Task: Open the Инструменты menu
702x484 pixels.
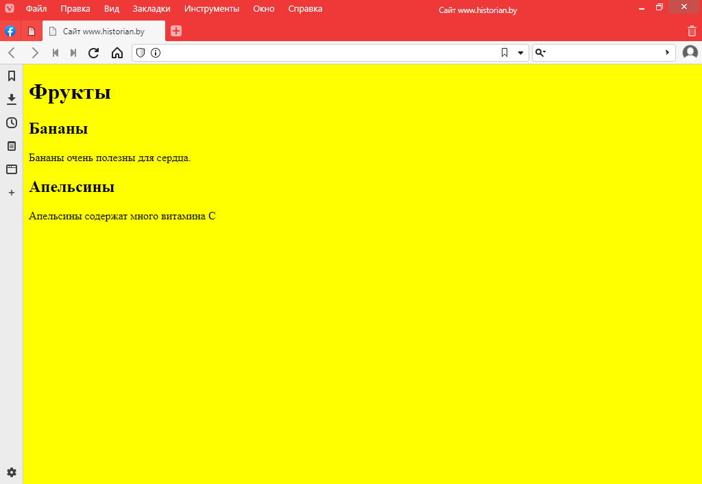Action: (212, 9)
